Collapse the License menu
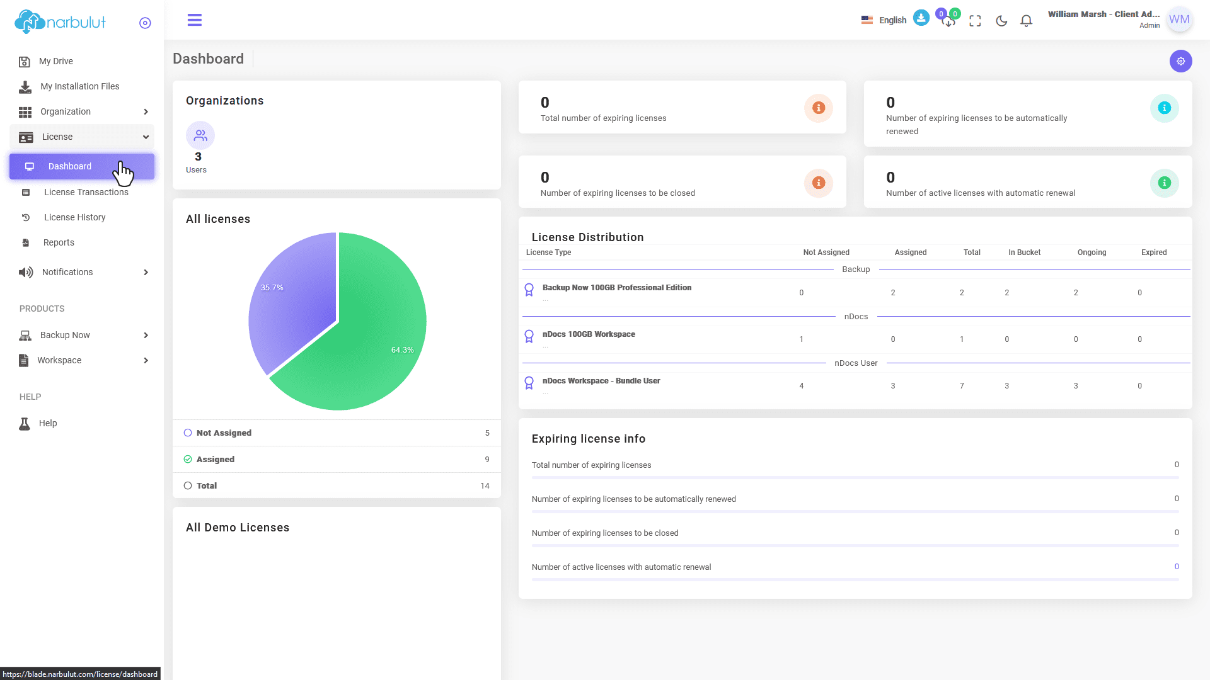The image size is (1210, 680). (x=82, y=137)
